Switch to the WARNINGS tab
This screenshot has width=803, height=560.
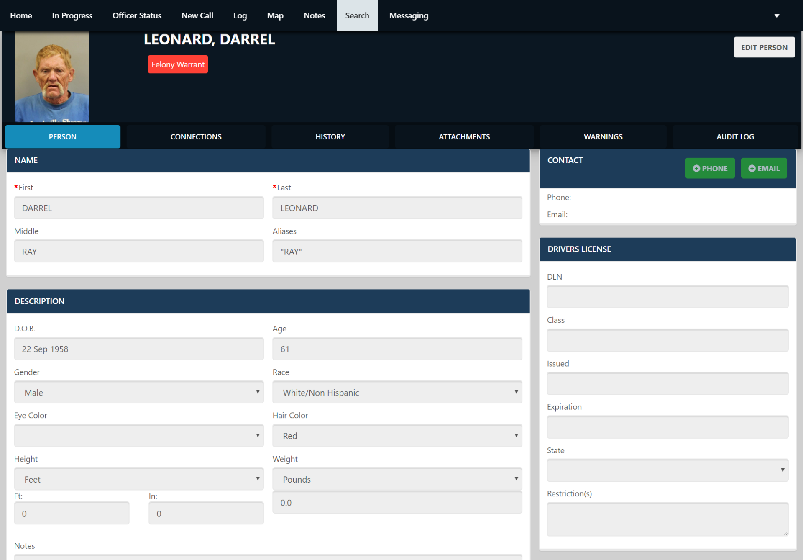(x=603, y=137)
